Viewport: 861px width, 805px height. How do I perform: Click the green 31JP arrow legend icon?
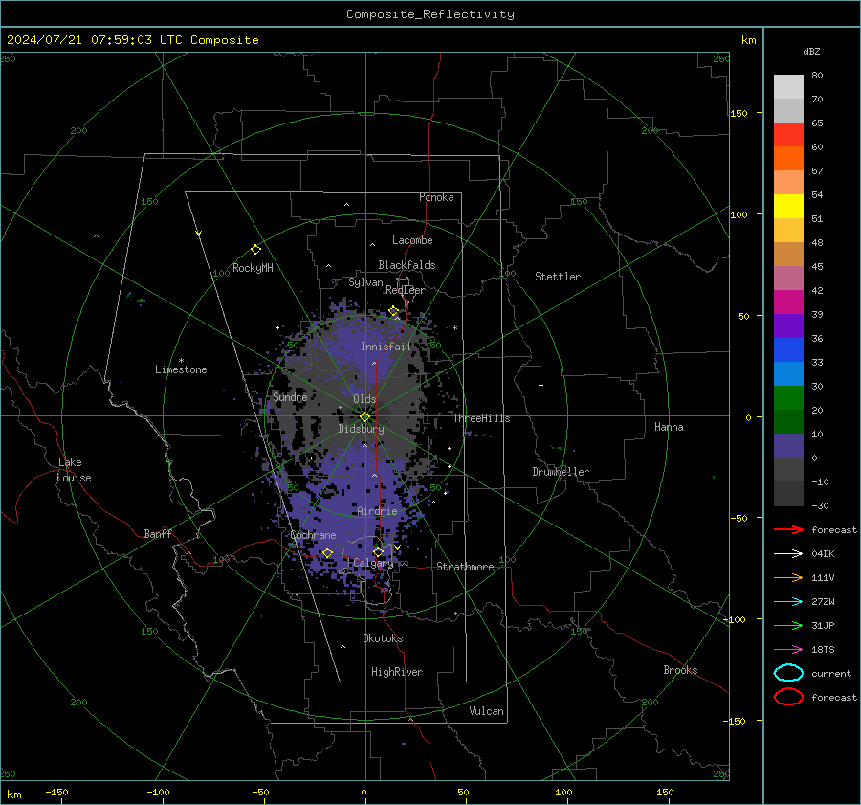pyautogui.click(x=788, y=625)
